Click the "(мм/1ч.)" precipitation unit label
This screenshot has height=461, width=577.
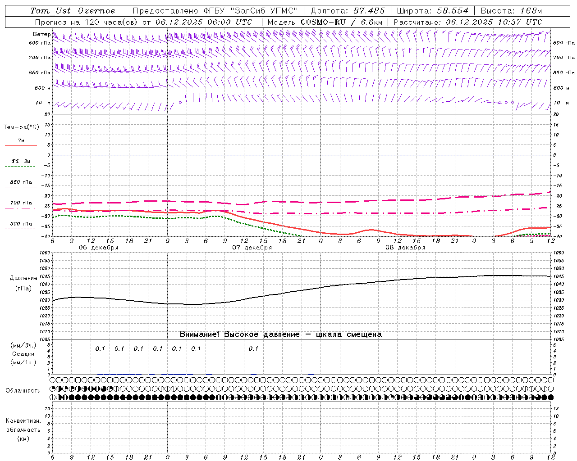[23, 362]
